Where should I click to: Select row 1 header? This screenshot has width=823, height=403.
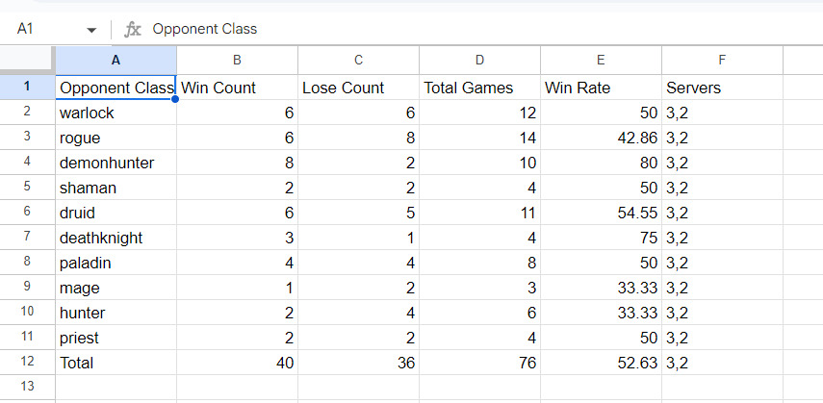[27, 87]
